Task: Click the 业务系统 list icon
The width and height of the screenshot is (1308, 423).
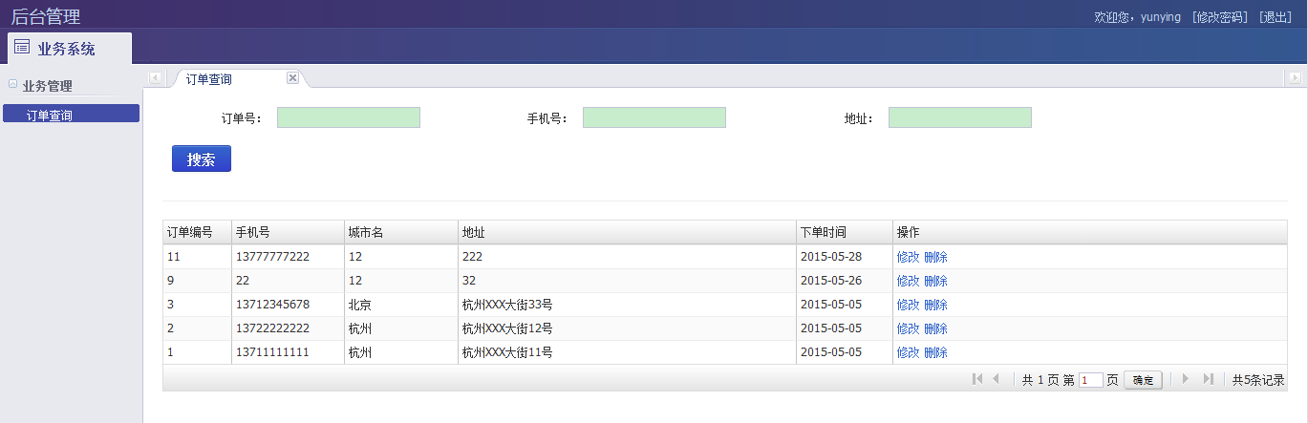Action: tap(22, 48)
